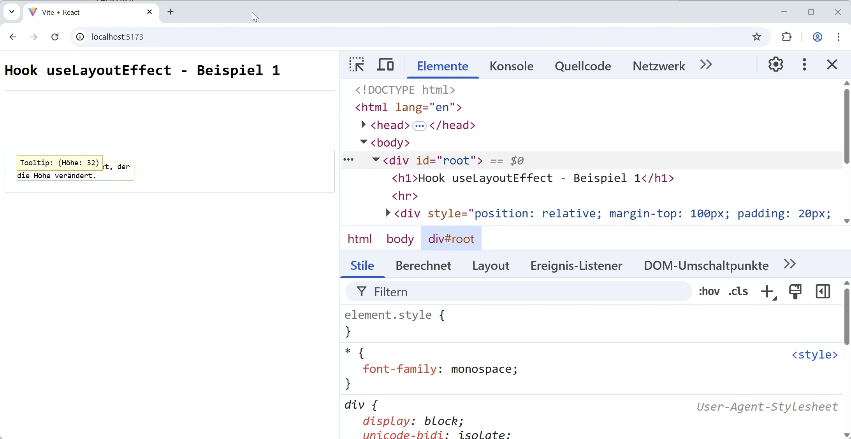Toggle the :hov element state panel
The image size is (851, 439).
click(709, 291)
